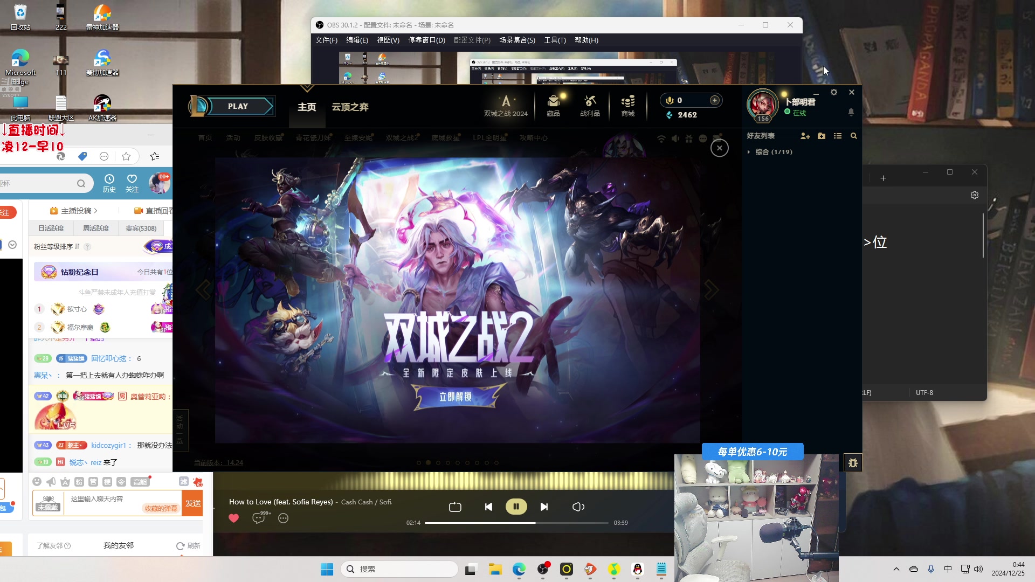Open the 战利品 loot icon

(590, 106)
